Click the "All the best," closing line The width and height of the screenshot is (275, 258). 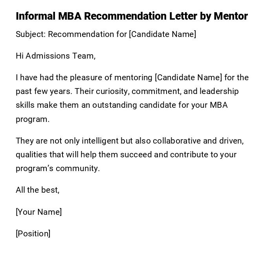coord(37,190)
